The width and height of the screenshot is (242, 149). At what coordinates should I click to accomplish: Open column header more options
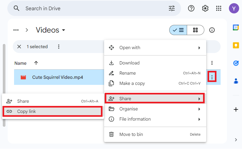(212, 63)
